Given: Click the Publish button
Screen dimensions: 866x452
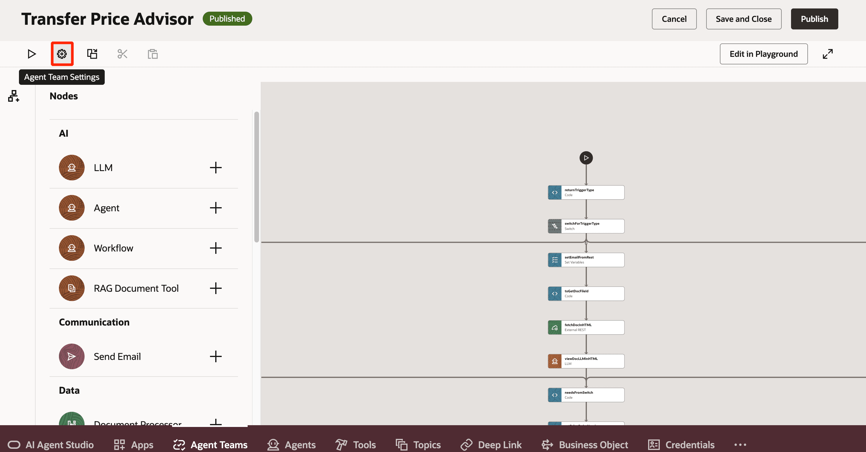Looking at the screenshot, I should 814,19.
